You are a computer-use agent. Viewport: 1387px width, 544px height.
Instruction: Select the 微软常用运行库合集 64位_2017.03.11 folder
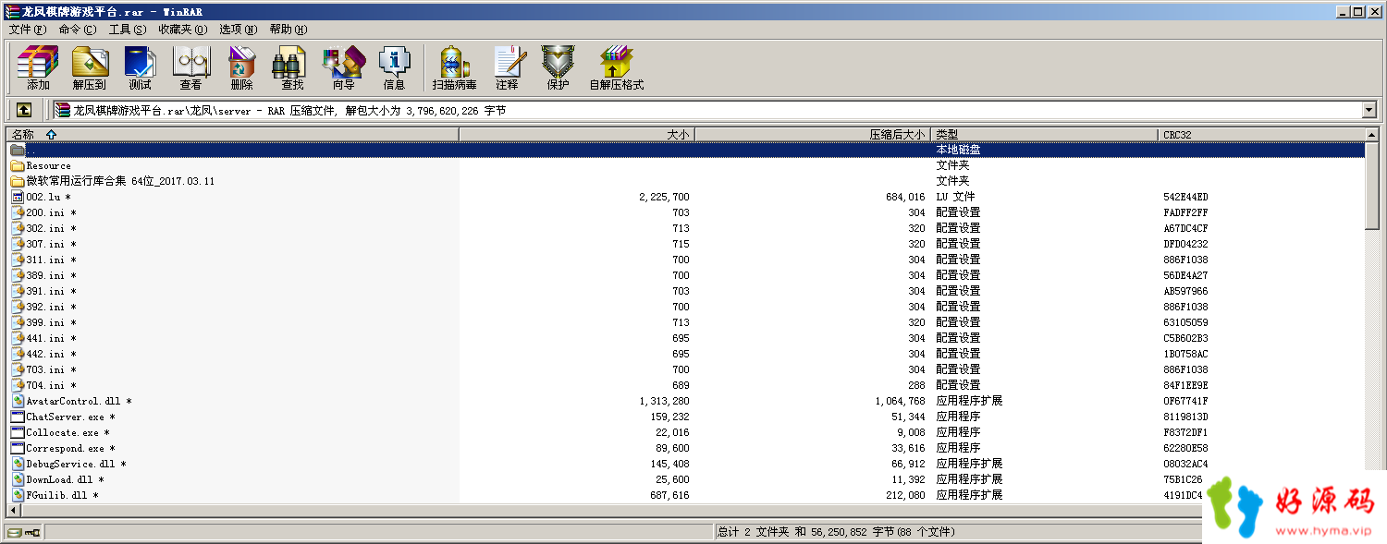pos(120,181)
